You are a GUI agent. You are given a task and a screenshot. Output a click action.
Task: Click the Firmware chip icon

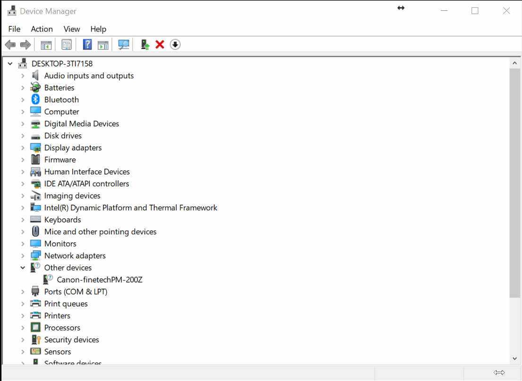[x=35, y=159]
